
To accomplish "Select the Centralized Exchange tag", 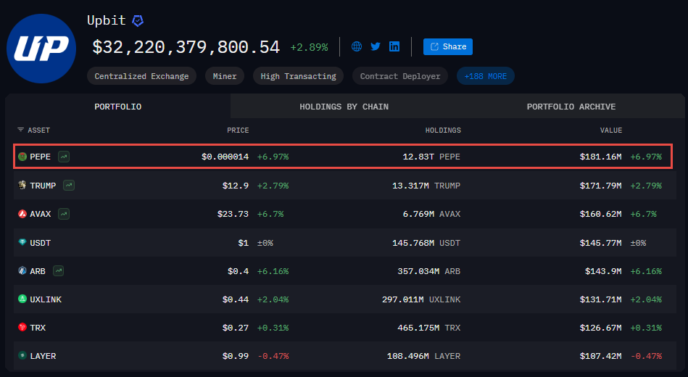I will 141,76.
